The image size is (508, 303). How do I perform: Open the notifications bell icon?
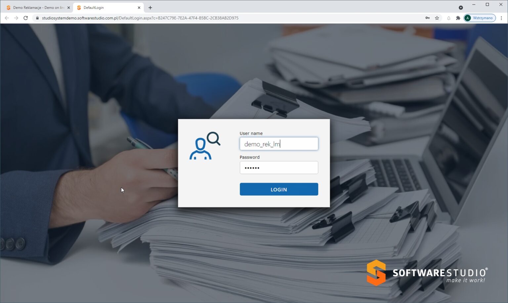(x=449, y=18)
